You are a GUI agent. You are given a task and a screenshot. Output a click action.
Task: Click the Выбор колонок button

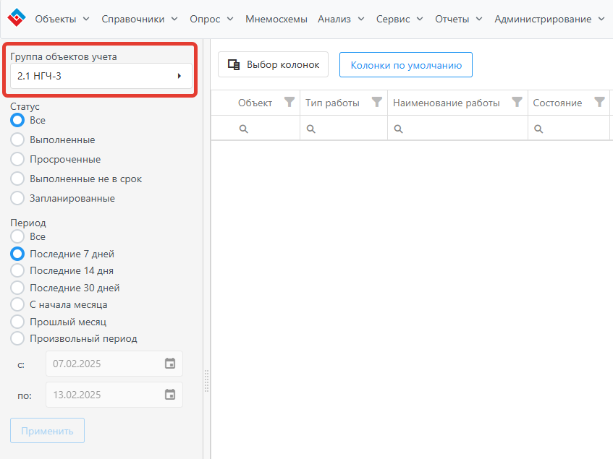point(273,65)
